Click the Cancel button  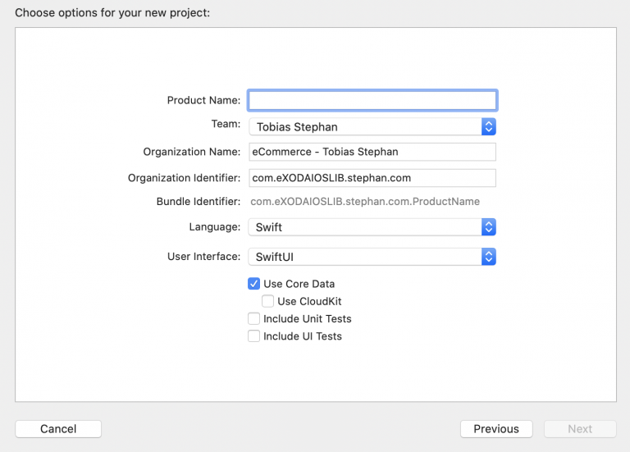(x=58, y=429)
